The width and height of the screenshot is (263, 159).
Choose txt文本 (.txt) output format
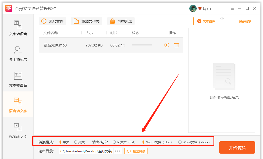pos(114,142)
